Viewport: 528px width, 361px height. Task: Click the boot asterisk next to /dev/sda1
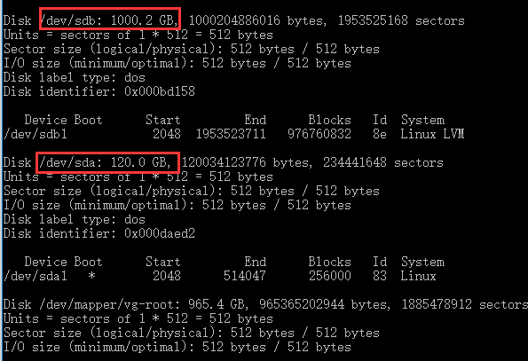point(91,276)
